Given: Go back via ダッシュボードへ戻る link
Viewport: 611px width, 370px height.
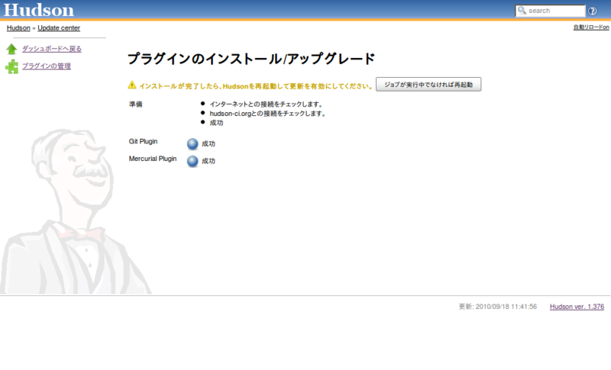Looking at the screenshot, I should (x=52, y=49).
